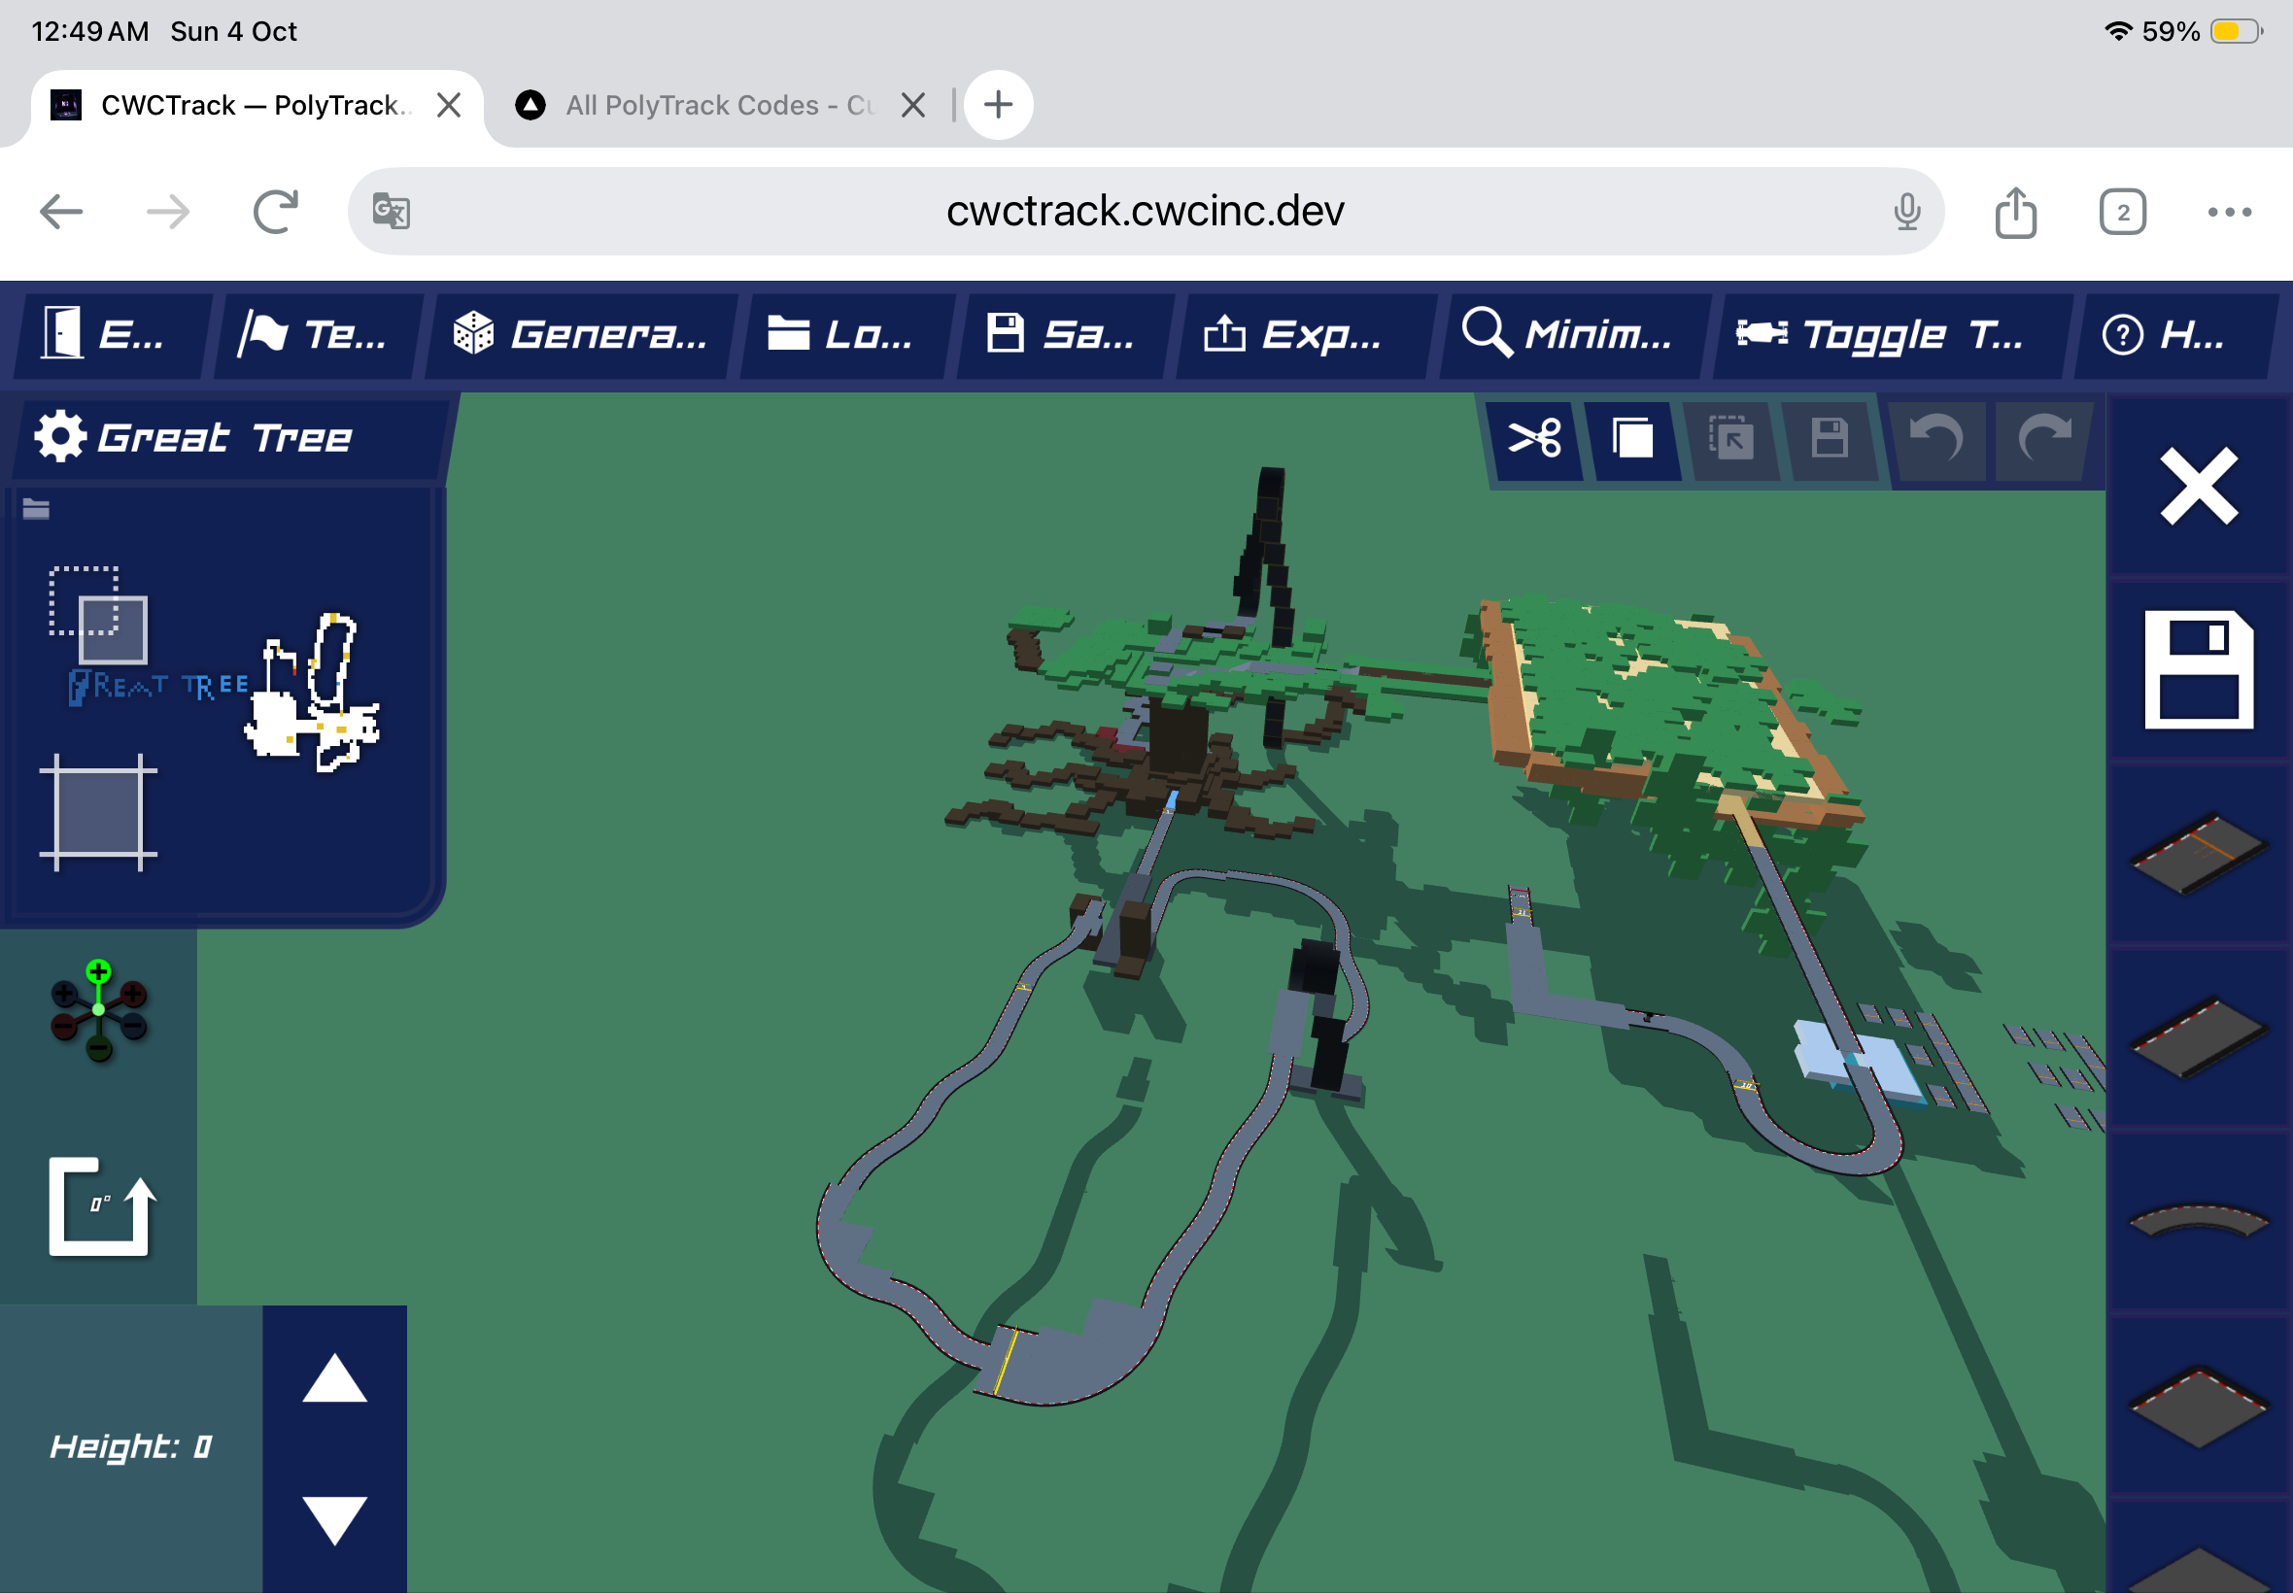The width and height of the screenshot is (2293, 1593).
Task: Click the zero-degree rotate icon
Action: [x=102, y=1206]
